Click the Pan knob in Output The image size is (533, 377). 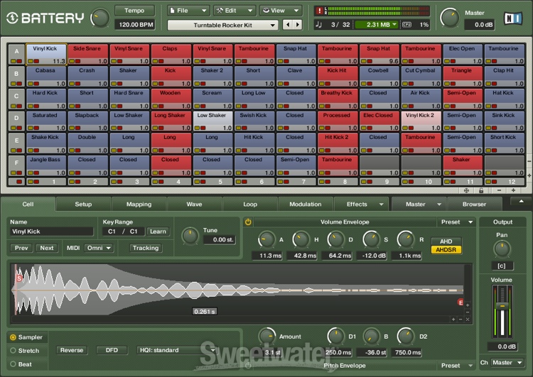(x=502, y=249)
